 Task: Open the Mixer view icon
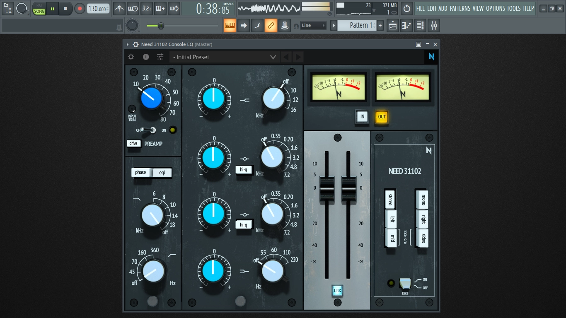tap(434, 26)
